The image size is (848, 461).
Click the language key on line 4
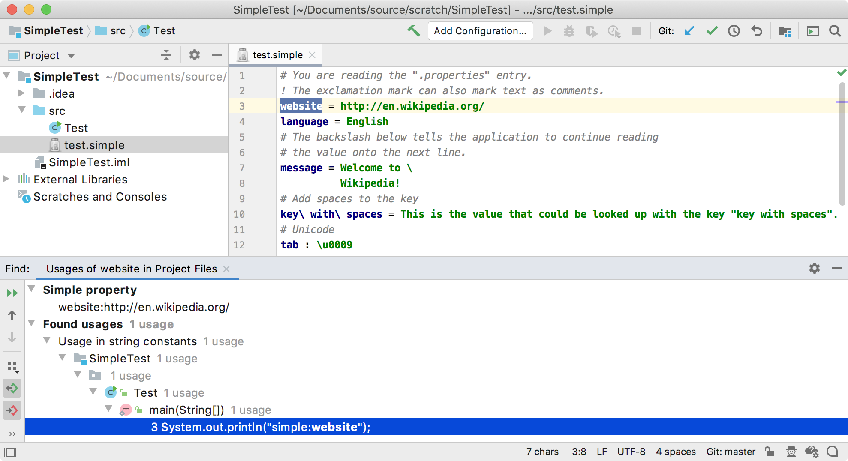click(304, 121)
